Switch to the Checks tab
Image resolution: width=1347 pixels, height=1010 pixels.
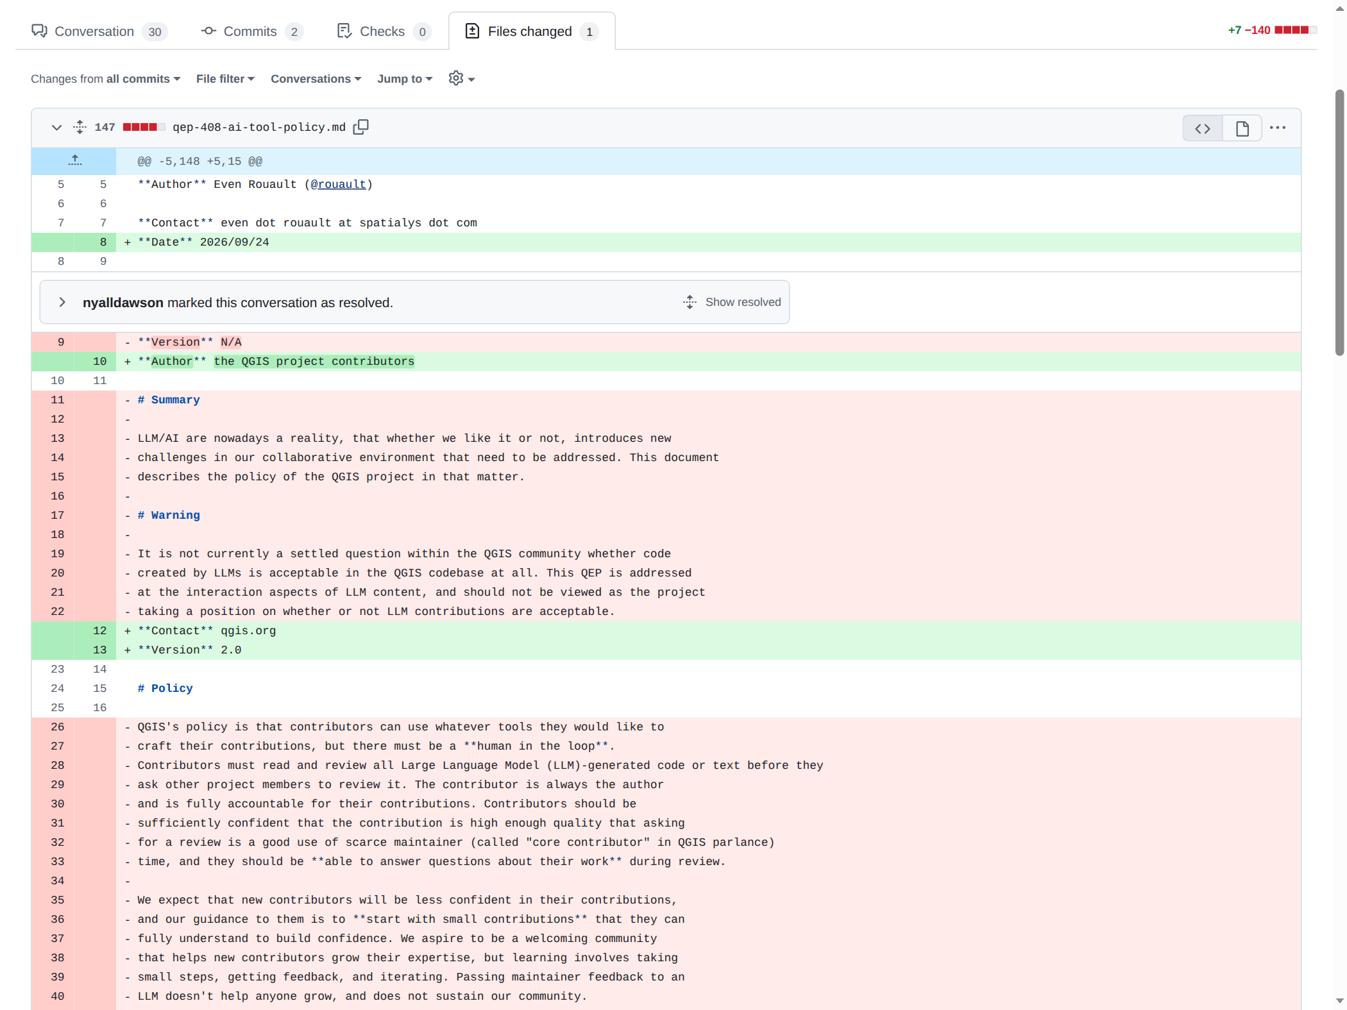(383, 31)
